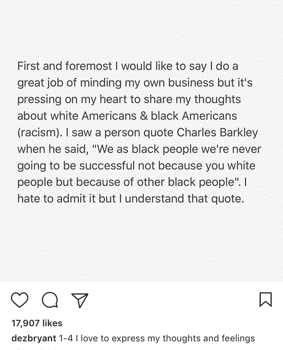This screenshot has height=350, width=283.
Task: Tap "Charles Barkley" in the post text
Action: pos(217,133)
